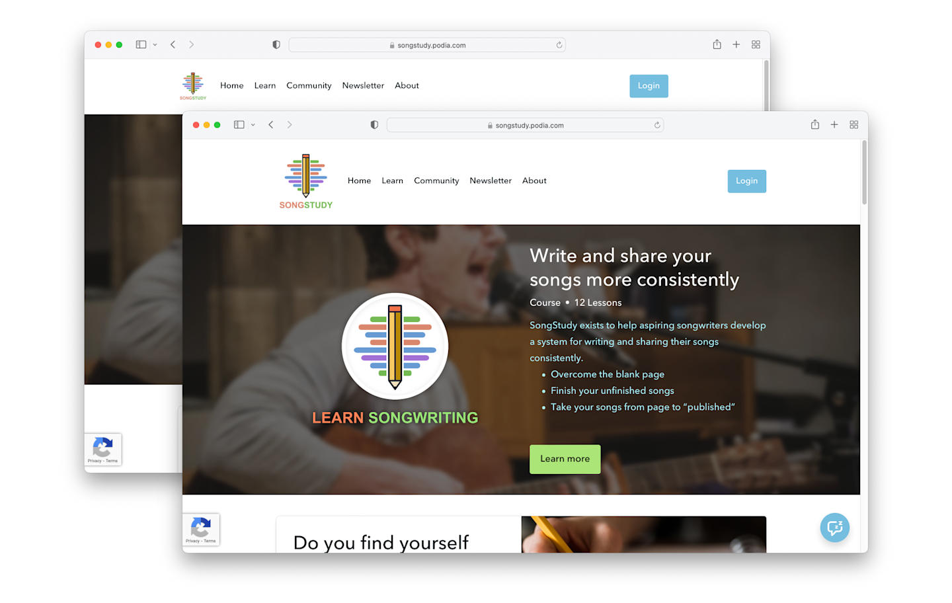Screen dimensions: 952x603
Task: Click privacy shield icon in front window
Action: pos(374,125)
